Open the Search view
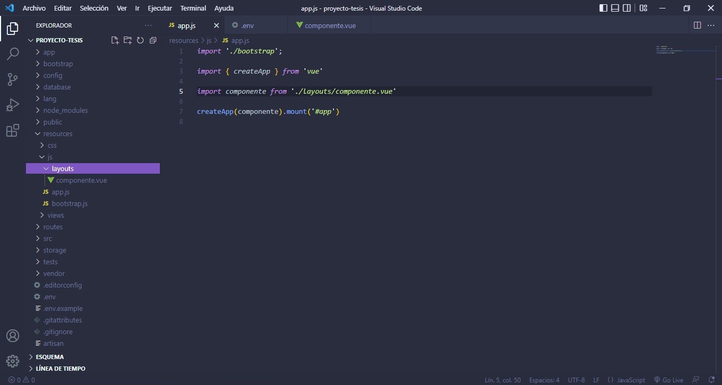This screenshot has width=722, height=385. pyautogui.click(x=12, y=53)
